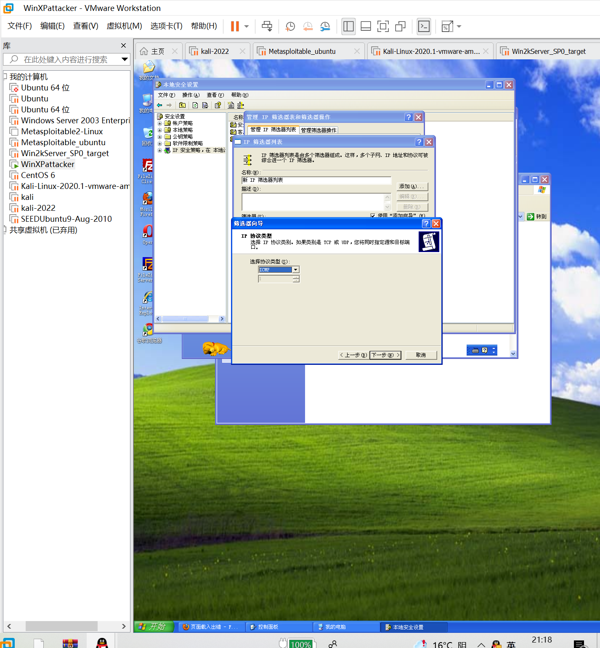Click back arrow in 本地安全设置 toolbar
This screenshot has height=648, width=600.
coord(159,105)
